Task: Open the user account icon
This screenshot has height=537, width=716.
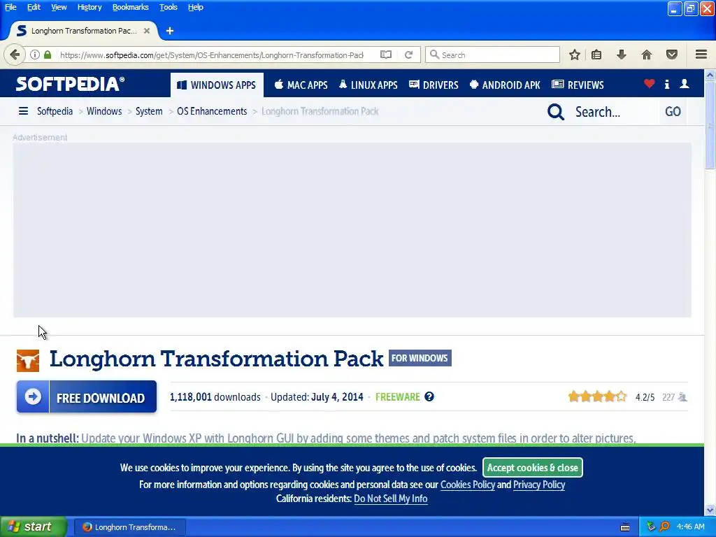Action: coord(685,84)
